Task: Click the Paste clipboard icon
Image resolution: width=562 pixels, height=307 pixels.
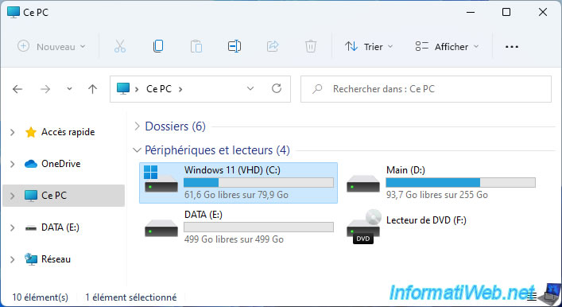Action: 196,46
